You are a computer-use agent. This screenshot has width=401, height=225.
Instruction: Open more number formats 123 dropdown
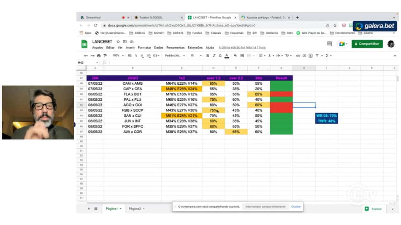(x=156, y=56)
